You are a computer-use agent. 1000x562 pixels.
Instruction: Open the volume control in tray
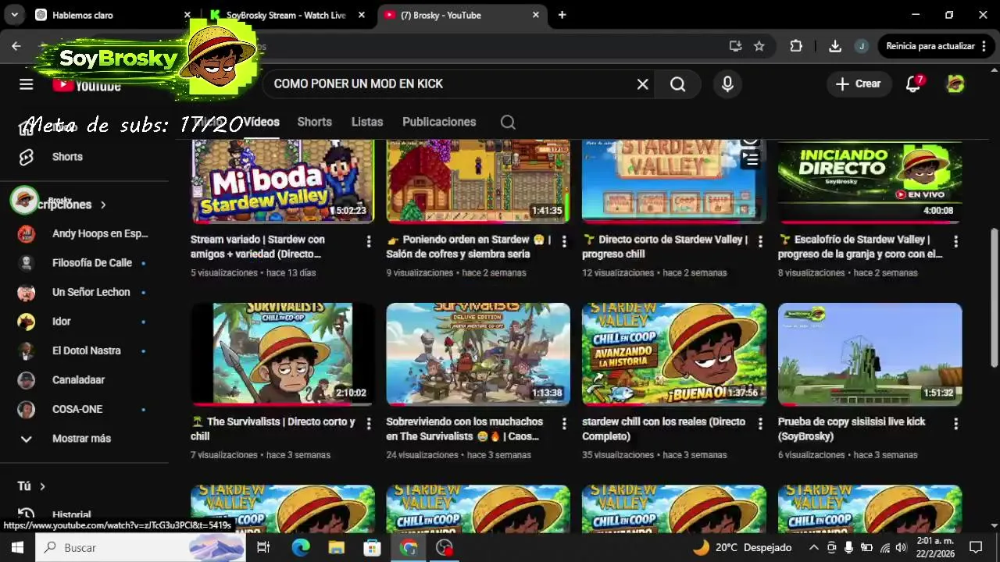[900, 548]
